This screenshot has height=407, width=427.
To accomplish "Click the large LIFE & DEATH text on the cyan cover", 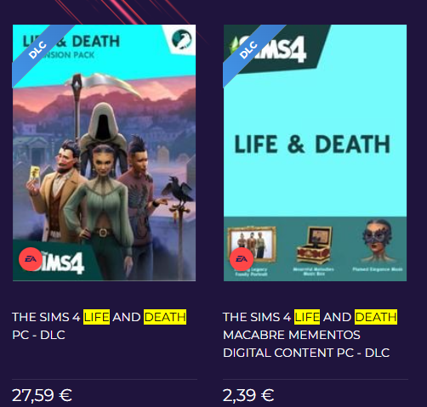I will tap(312, 144).
